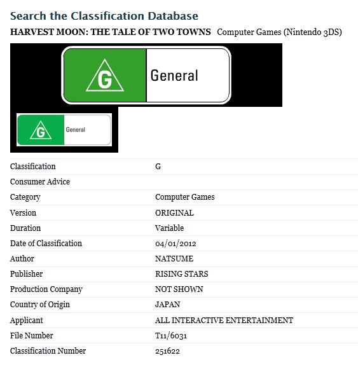Image resolution: width=358 pixels, height=367 pixels.
Task: Click the Production Company value NOT SHOWN
Action: 179,289
